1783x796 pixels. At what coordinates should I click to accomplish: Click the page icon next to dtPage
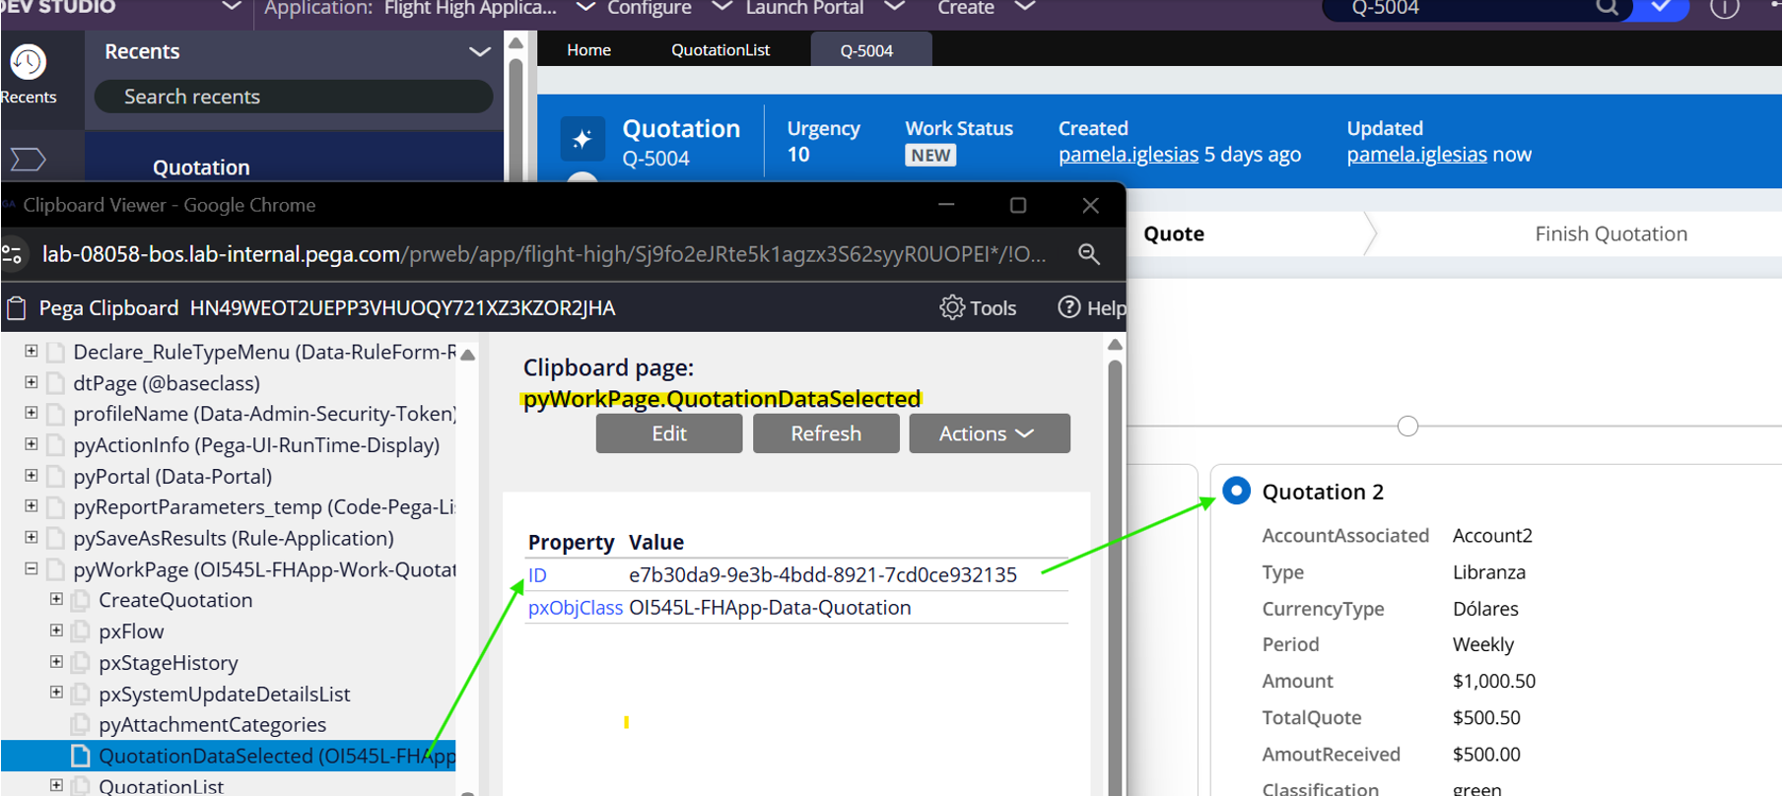point(56,383)
